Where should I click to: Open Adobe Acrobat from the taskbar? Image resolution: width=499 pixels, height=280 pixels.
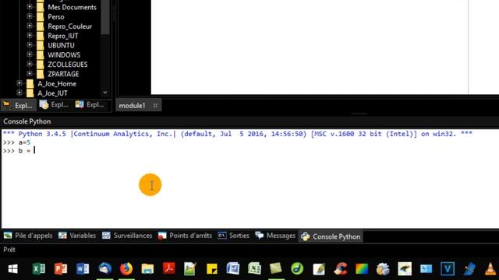(168, 269)
